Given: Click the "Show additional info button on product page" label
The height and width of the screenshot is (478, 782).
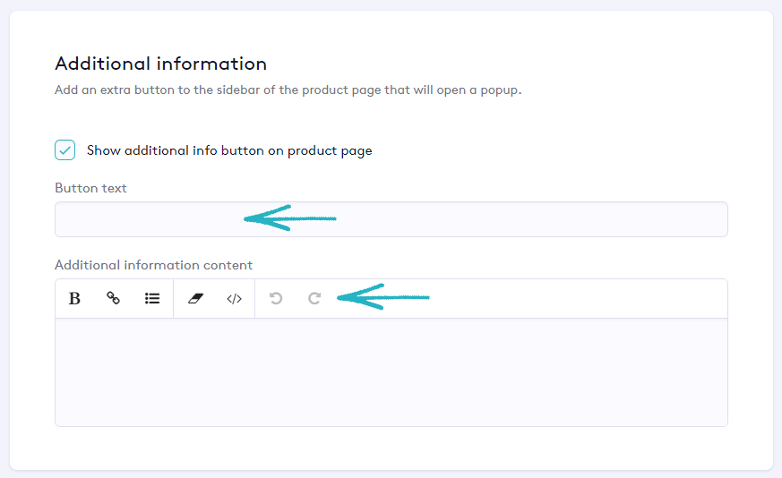Looking at the screenshot, I should click(228, 150).
